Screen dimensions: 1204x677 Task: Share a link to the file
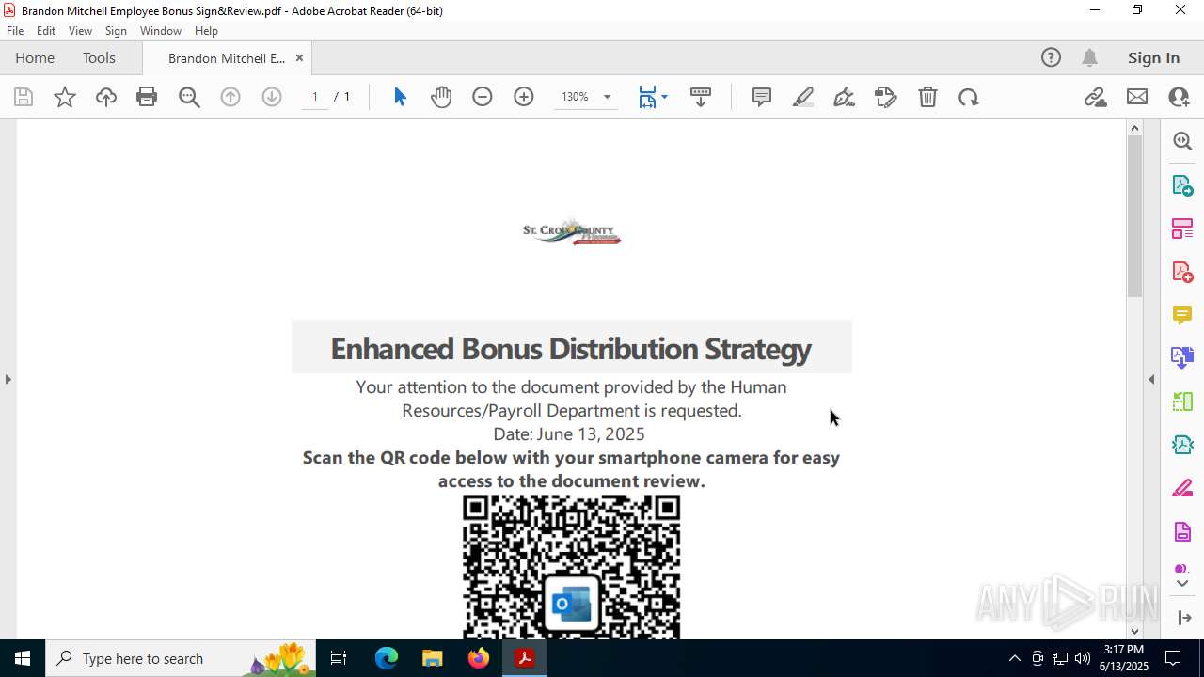click(x=1096, y=97)
